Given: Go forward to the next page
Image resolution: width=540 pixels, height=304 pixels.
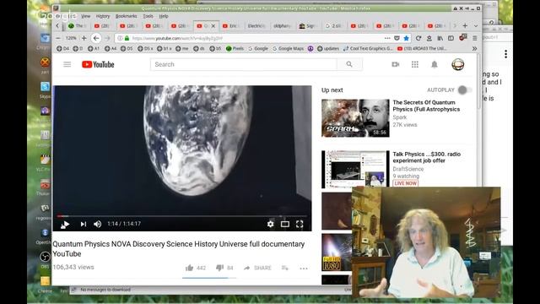Looking at the screenshot, I should [x=107, y=38].
